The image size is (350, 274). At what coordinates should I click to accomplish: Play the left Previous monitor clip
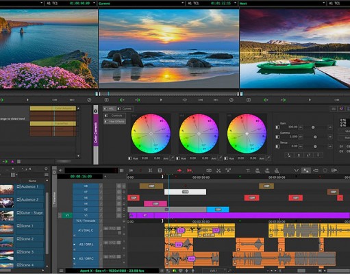point(27,100)
